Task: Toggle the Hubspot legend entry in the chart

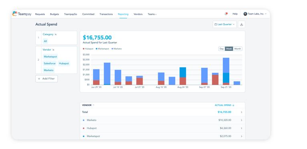Action: click(x=88, y=49)
